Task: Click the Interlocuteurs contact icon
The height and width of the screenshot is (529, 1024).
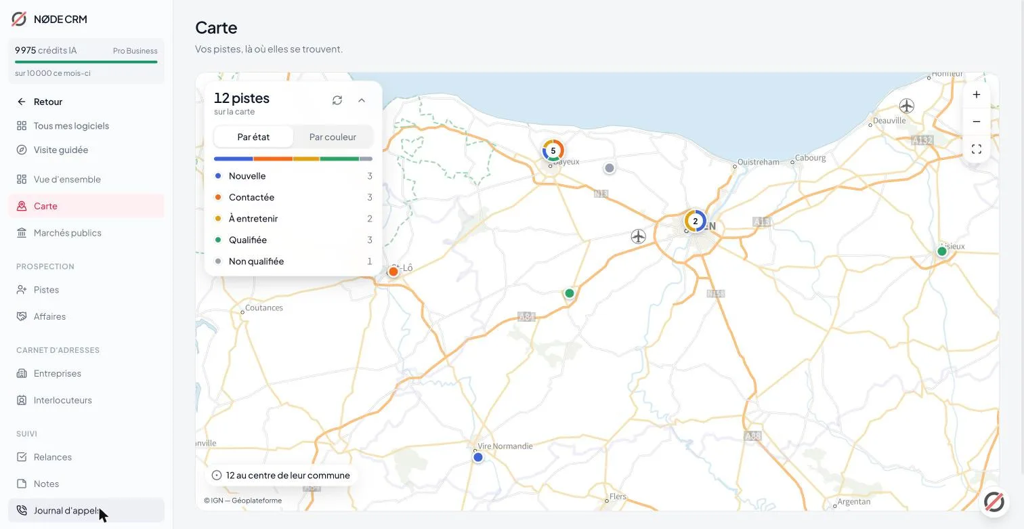Action: point(22,400)
